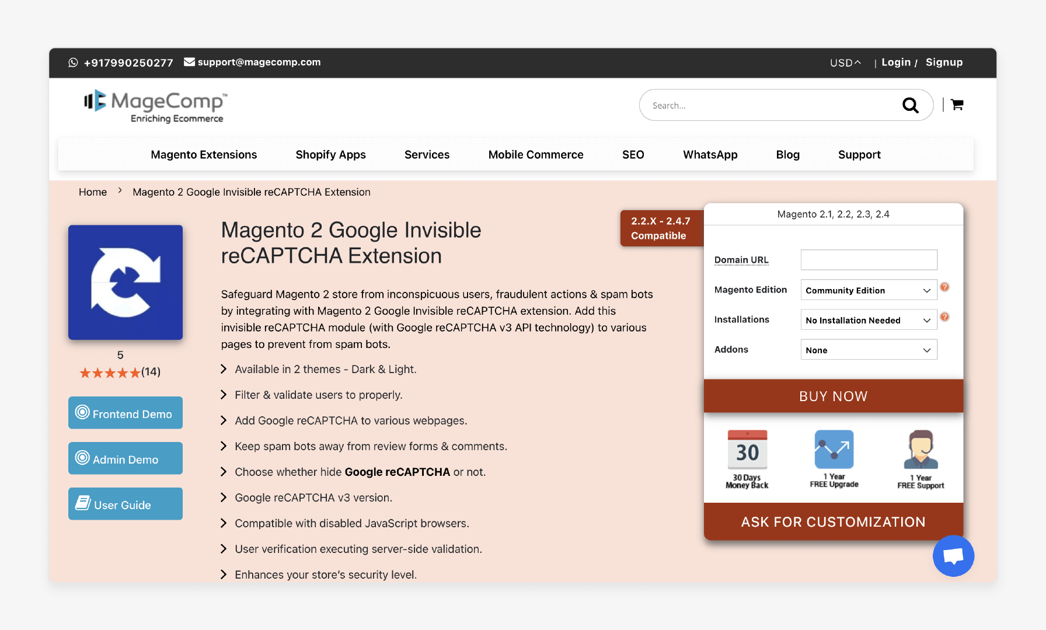Click the 30 Days Money Back calendar icon
This screenshot has height=630, width=1046.
pos(747,450)
